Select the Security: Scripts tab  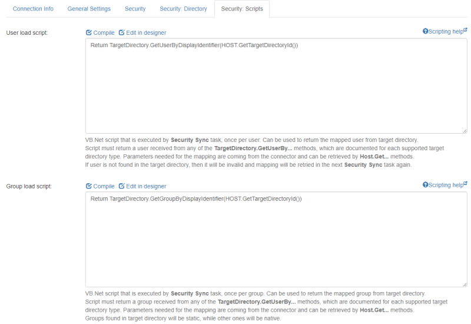242,9
